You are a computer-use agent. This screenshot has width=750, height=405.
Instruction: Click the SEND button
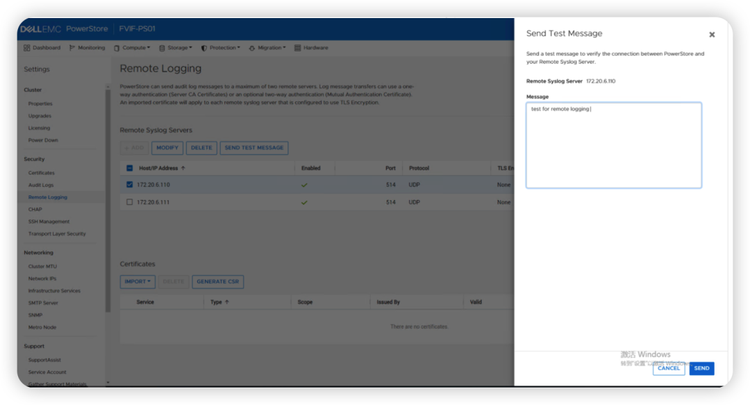pos(701,368)
